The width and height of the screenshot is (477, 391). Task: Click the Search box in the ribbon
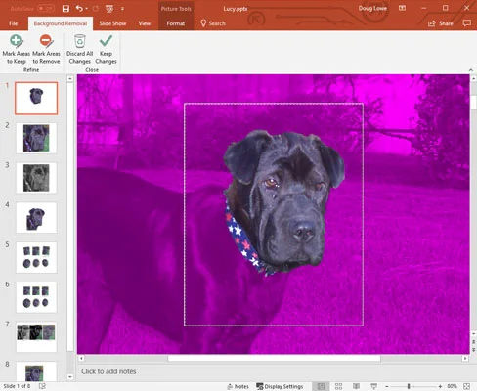213,23
